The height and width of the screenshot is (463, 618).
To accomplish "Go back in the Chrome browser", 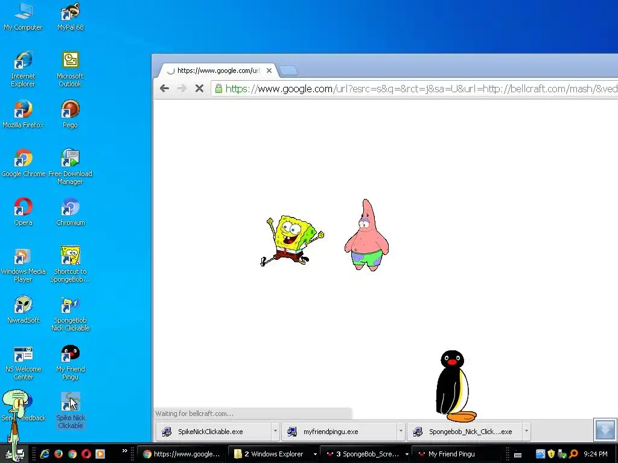I will pyautogui.click(x=164, y=88).
